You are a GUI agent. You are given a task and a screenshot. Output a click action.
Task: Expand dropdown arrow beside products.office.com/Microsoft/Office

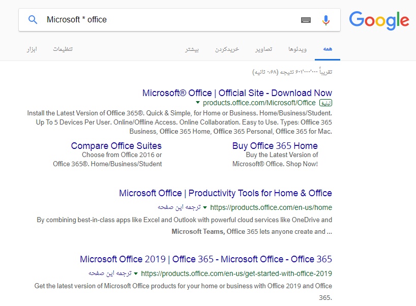pyautogui.click(x=198, y=102)
